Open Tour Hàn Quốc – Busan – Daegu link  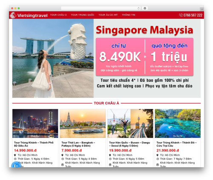tap(130, 144)
